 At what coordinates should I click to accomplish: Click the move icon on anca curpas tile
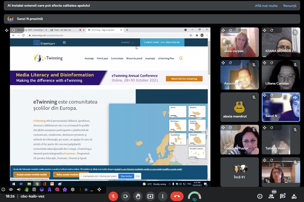[223, 30]
